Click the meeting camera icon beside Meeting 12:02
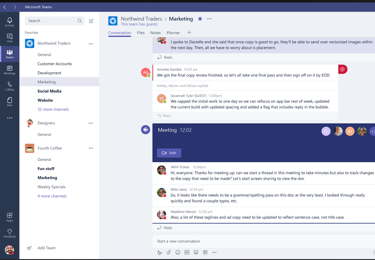This screenshot has width=375, height=260. pos(145,130)
